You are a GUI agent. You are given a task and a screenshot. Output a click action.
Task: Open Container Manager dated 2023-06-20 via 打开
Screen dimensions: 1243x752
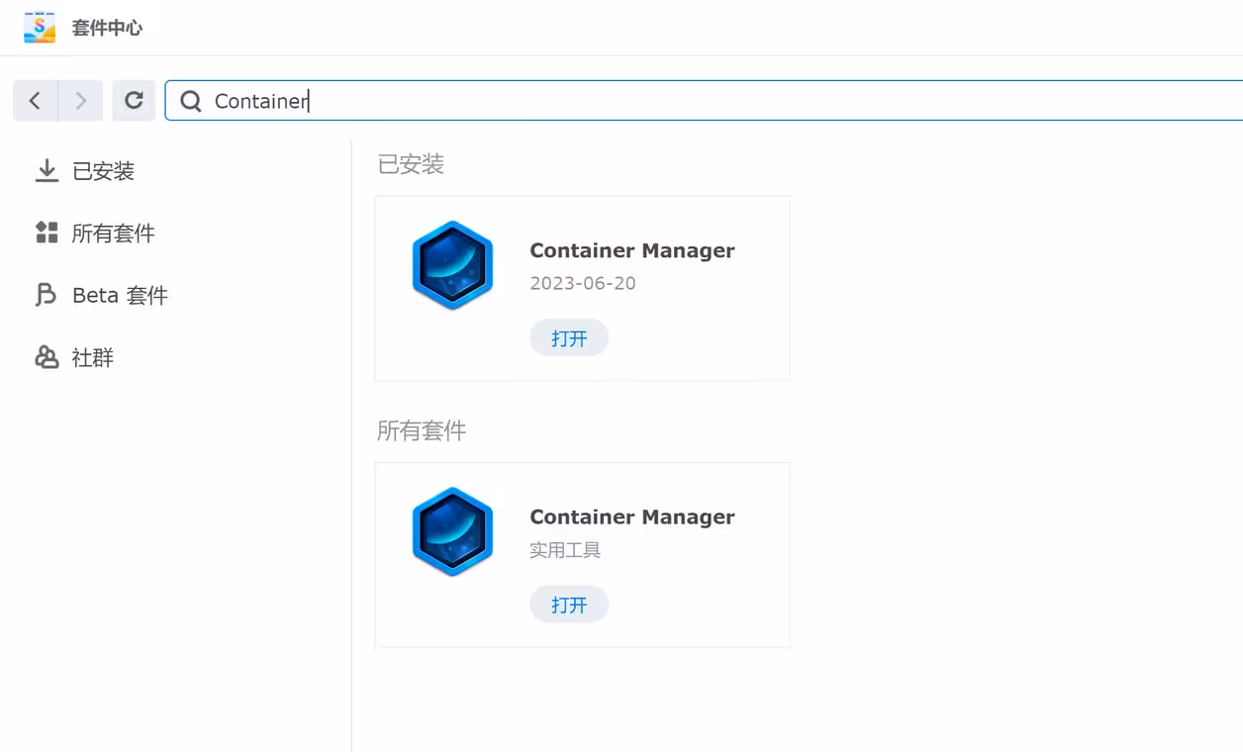point(569,338)
